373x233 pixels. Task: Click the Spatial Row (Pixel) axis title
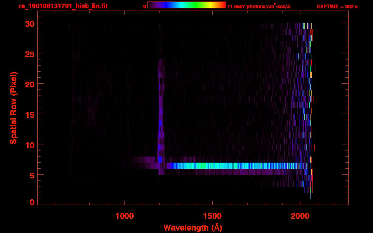13,108
